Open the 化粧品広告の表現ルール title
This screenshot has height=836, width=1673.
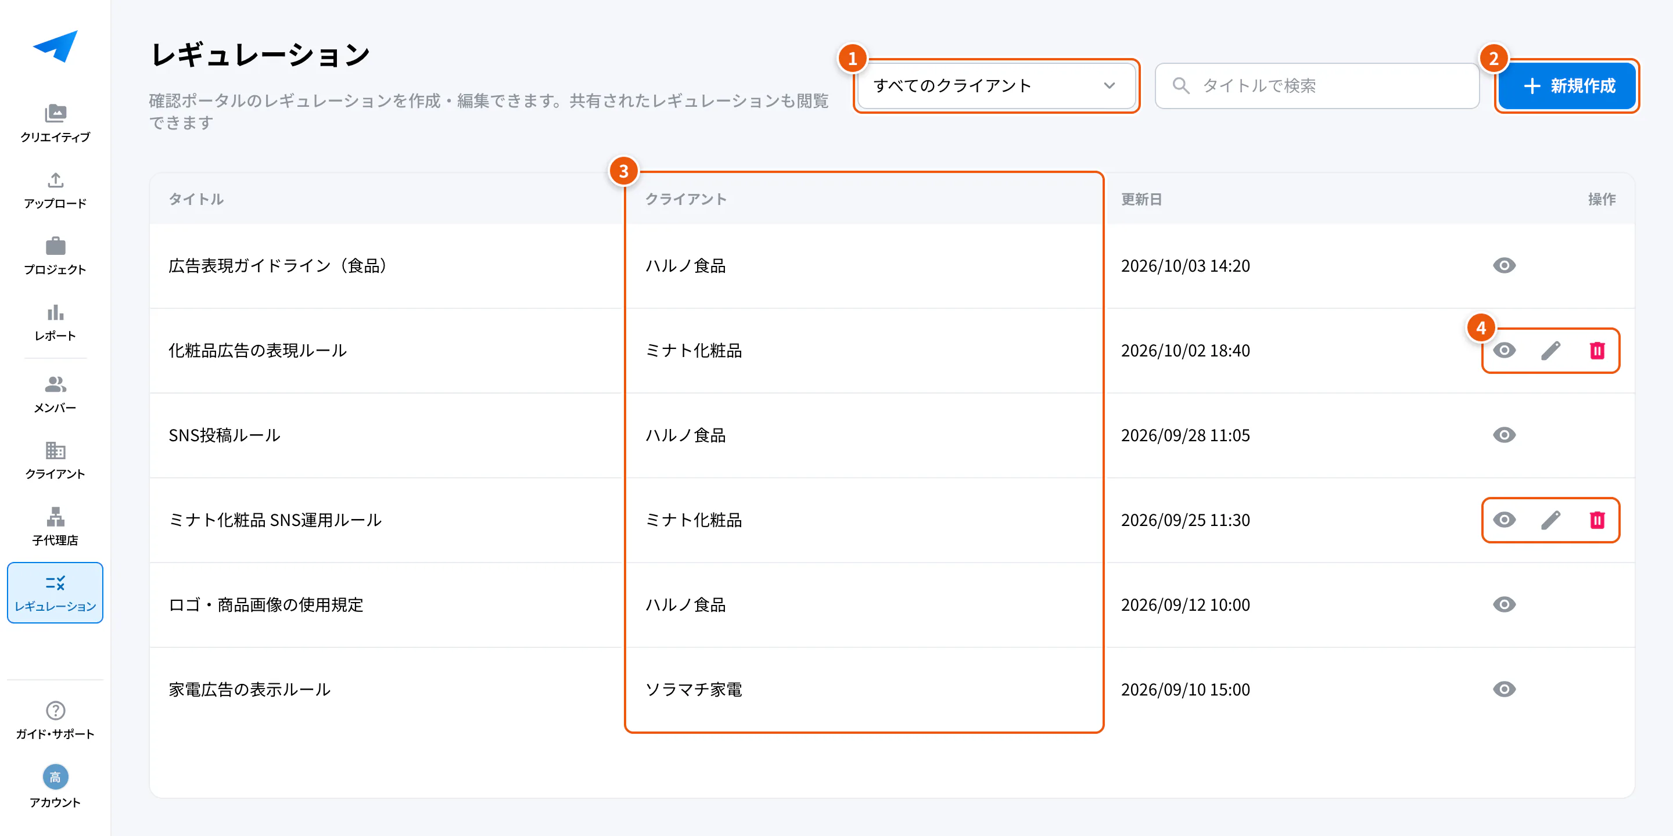coord(258,351)
